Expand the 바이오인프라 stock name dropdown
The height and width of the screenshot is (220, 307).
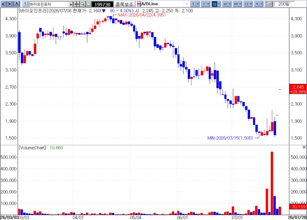71,4
